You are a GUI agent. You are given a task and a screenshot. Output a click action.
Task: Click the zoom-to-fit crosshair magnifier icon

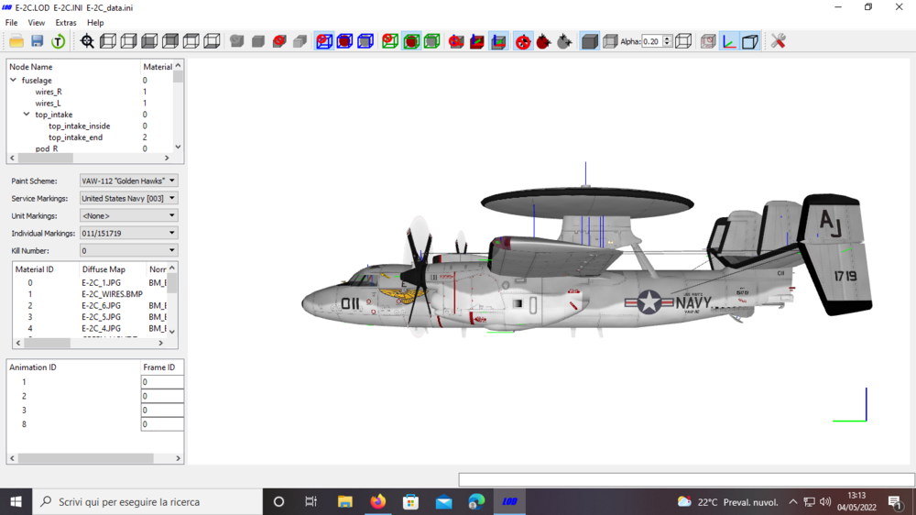pos(87,41)
